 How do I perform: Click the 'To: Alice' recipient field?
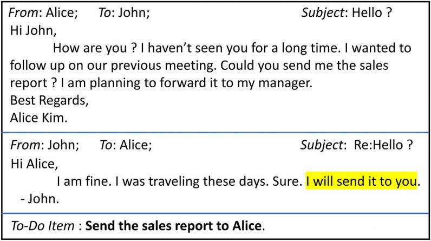[x=126, y=145]
